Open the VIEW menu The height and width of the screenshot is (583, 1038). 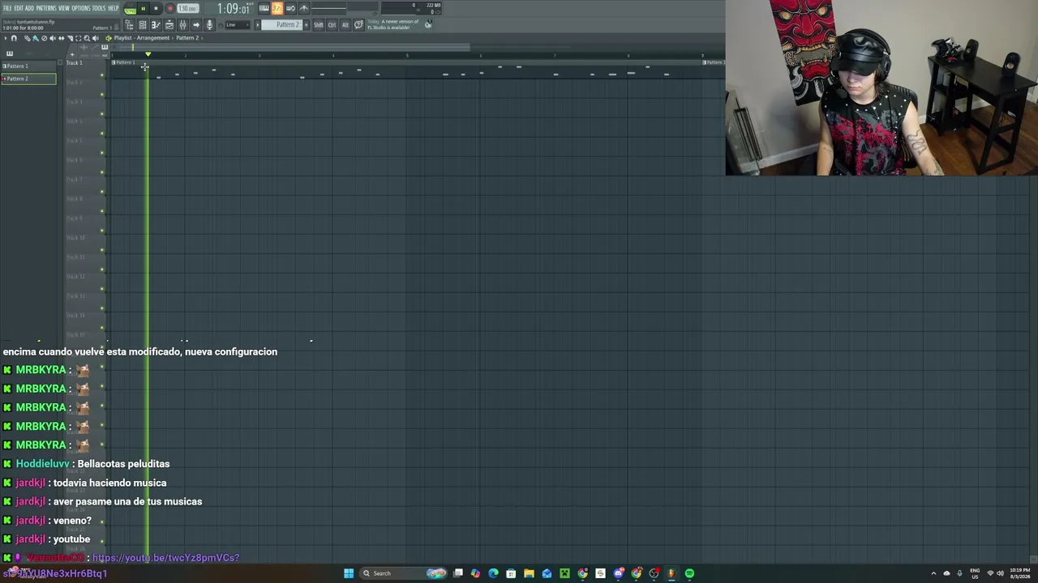64,8
